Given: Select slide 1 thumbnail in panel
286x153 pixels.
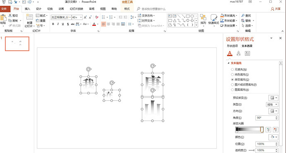Looking at the screenshot, I should coord(17,43).
